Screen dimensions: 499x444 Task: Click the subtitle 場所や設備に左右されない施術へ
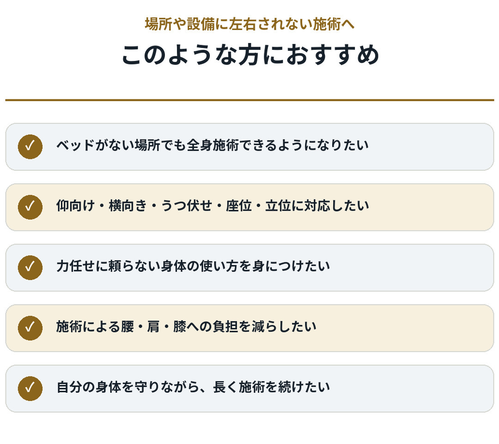click(x=249, y=24)
